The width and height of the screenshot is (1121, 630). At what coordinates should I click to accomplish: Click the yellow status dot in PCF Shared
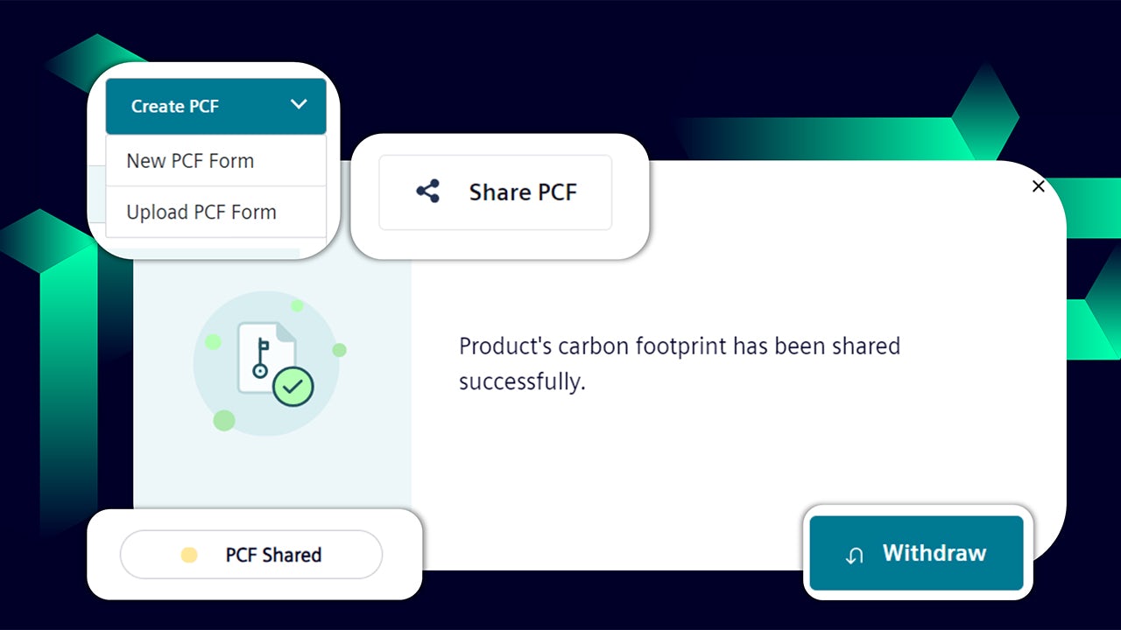(188, 555)
